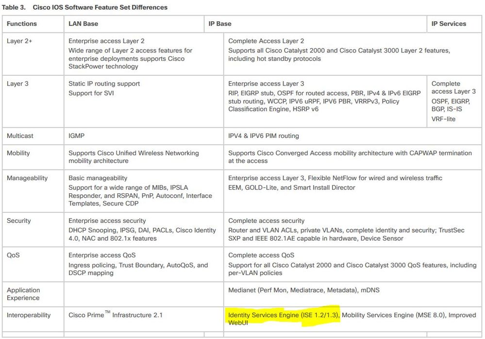Viewport: 485px width, 339px height.
Task: Click 'Supports Cisco Unified Wireless Networking' text
Action: coord(134,153)
